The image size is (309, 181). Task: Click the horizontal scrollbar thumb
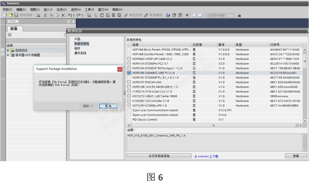tap(213, 125)
